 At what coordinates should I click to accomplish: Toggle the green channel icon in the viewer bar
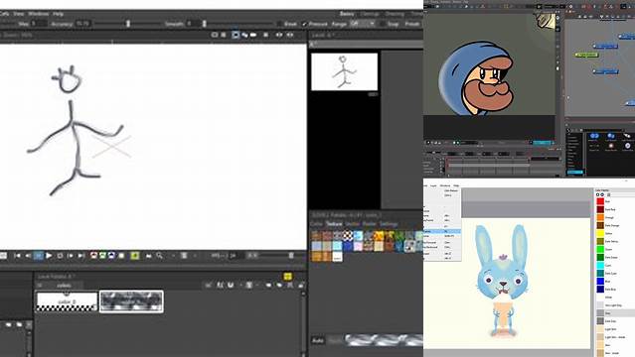point(102,256)
